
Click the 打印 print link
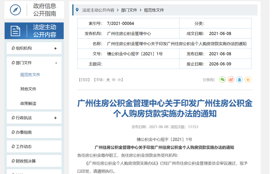point(84,80)
